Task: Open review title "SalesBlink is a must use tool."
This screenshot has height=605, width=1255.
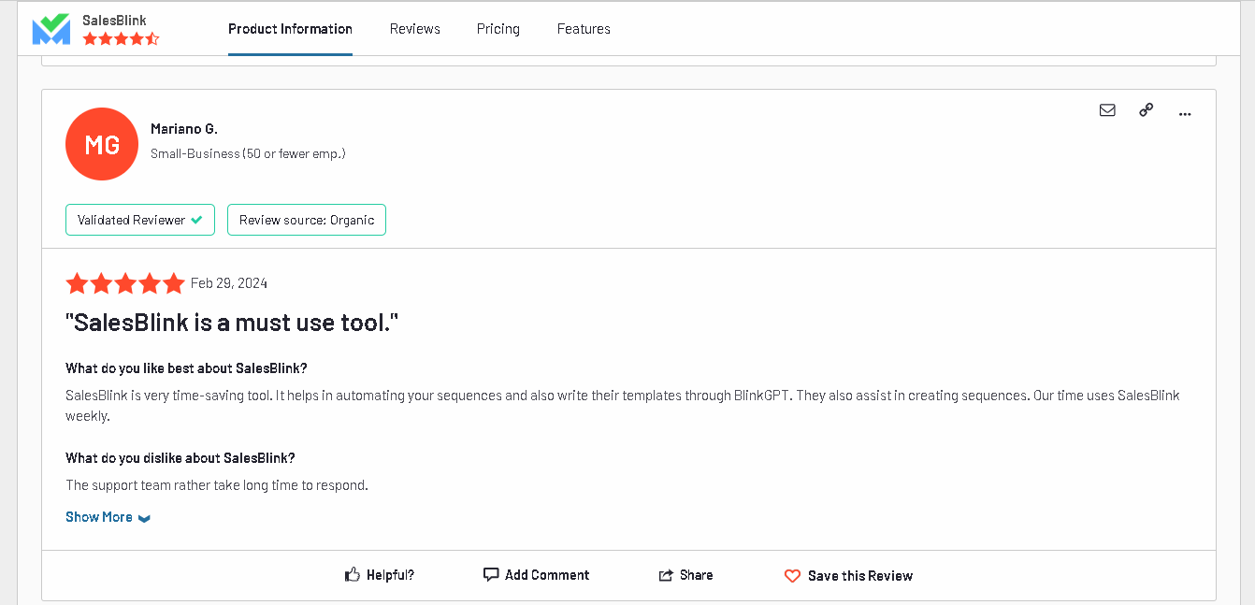Action: point(232,324)
